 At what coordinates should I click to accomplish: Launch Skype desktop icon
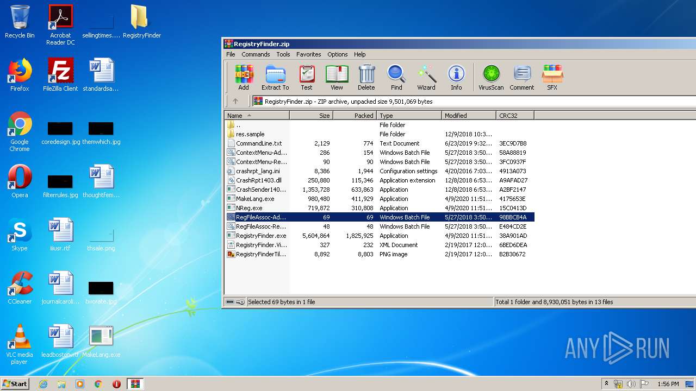20,235
